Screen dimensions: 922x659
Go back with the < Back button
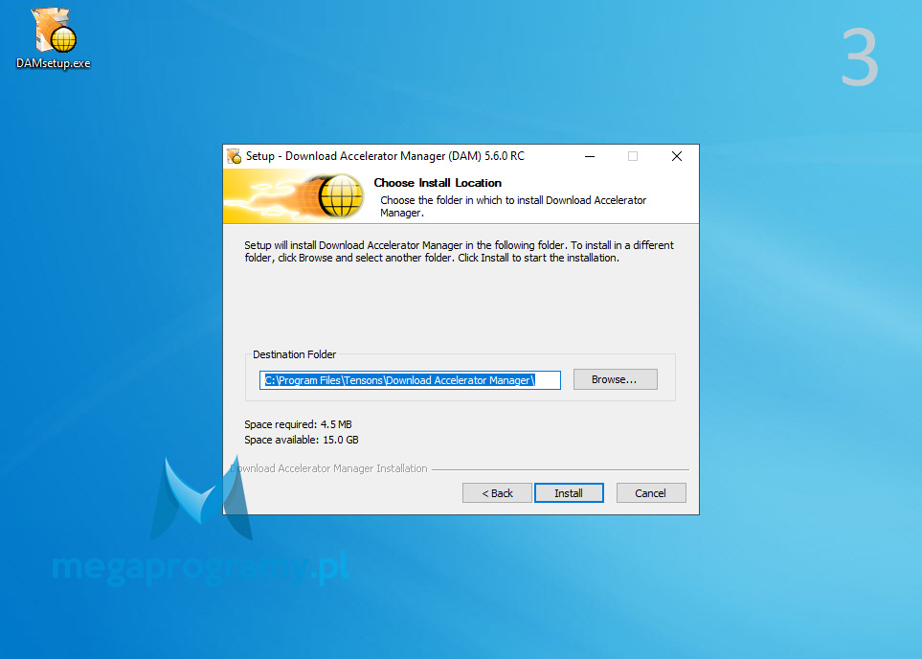pos(497,493)
